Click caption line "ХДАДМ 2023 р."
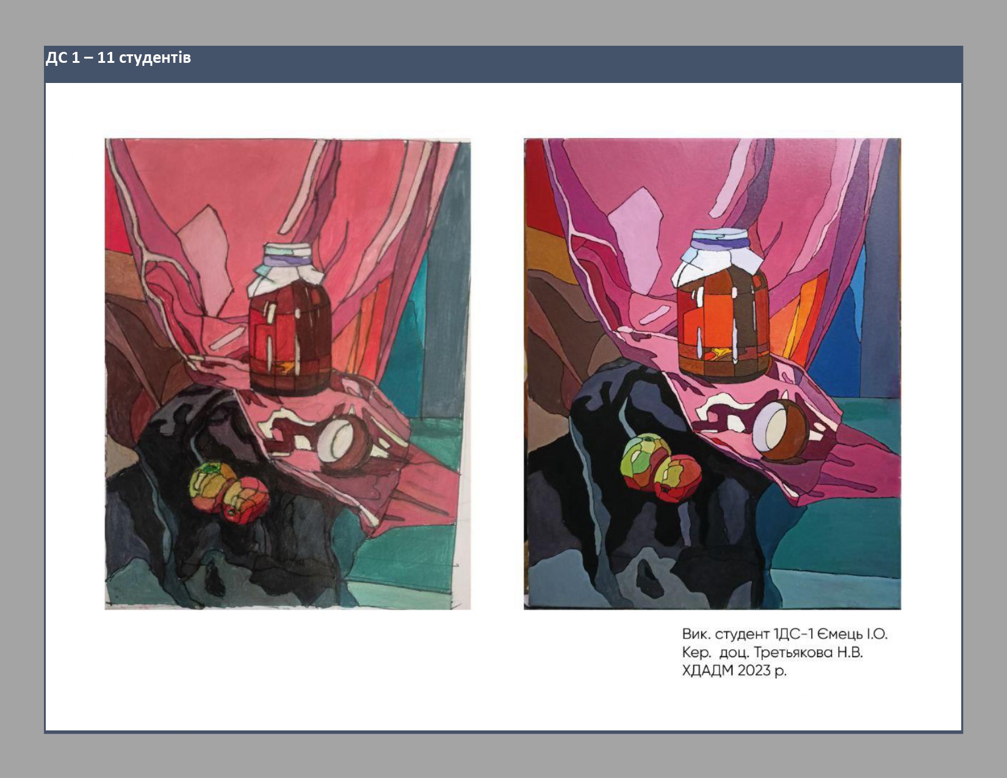Image resolution: width=1007 pixels, height=778 pixels. (x=734, y=671)
